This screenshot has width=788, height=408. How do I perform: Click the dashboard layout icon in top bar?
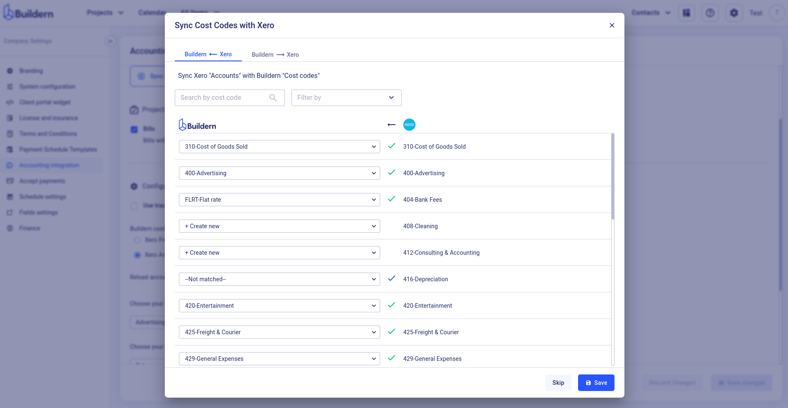[x=686, y=13]
